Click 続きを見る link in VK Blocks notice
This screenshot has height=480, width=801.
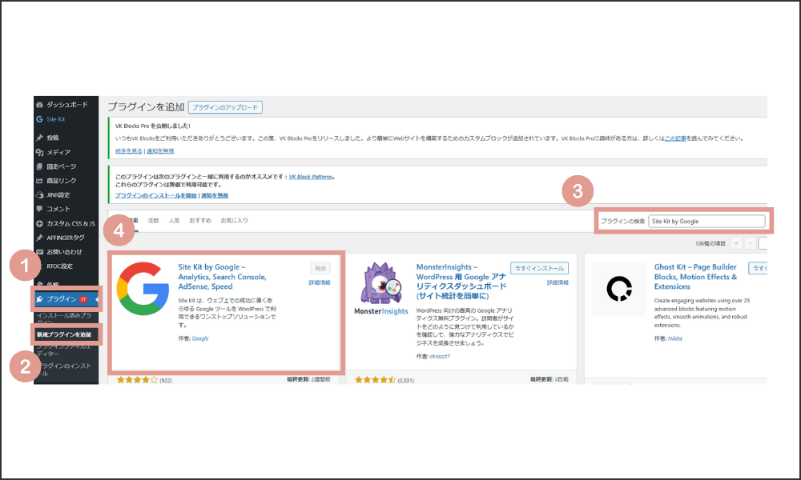[129, 151]
